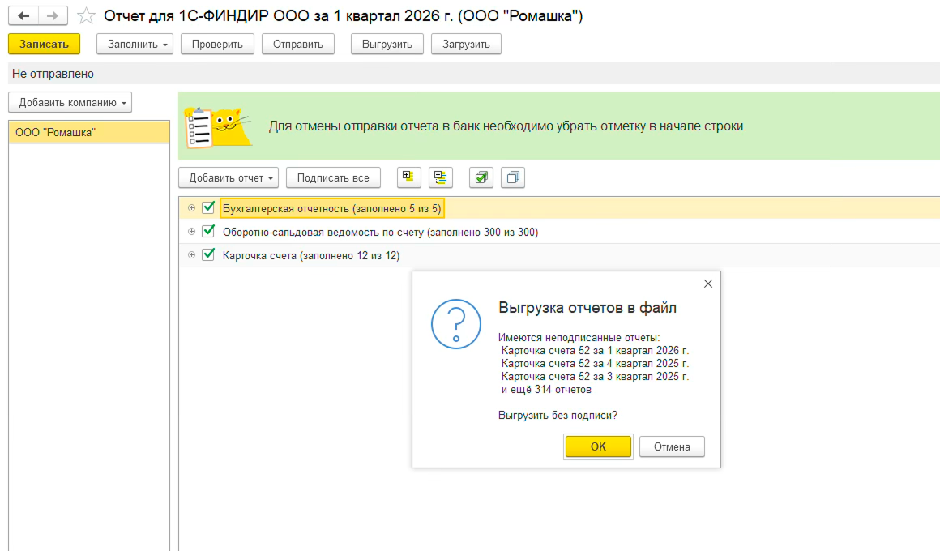940x551 pixels.
Task: Uncheck all reports icon button
Action: click(513, 177)
